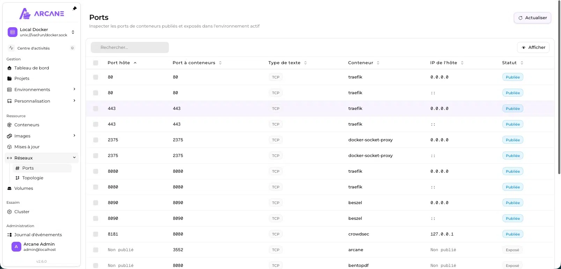Click the refresh icon in Actualiser
The height and width of the screenshot is (269, 561).
point(521,18)
